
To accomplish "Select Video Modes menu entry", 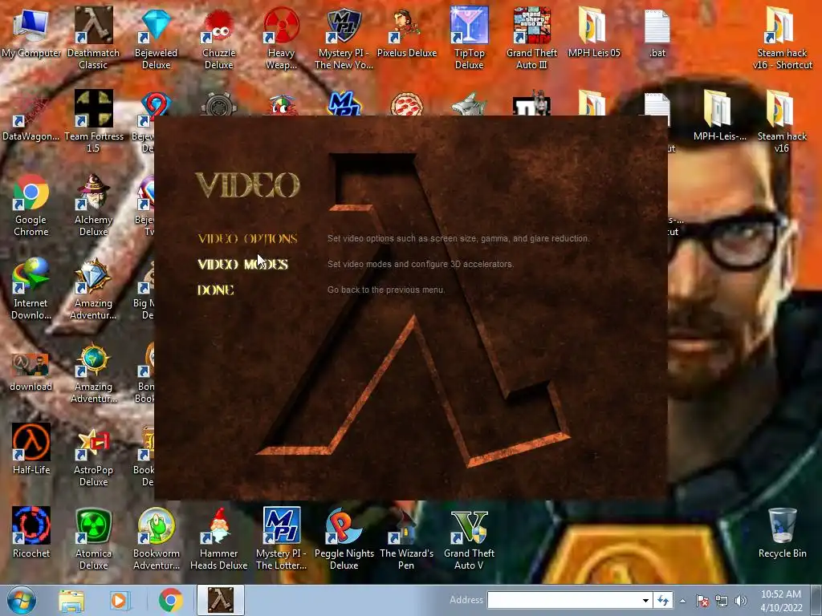I will pyautogui.click(x=242, y=265).
